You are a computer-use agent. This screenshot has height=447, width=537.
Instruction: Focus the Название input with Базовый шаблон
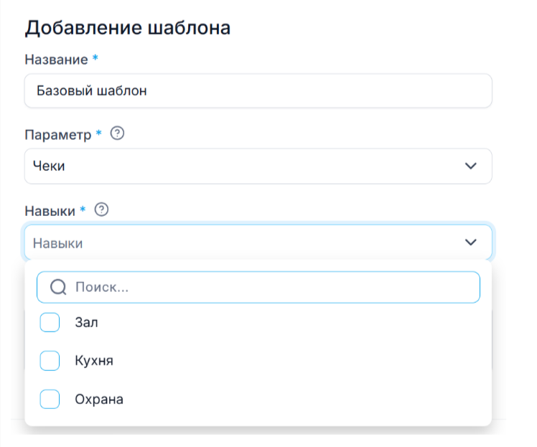click(257, 91)
